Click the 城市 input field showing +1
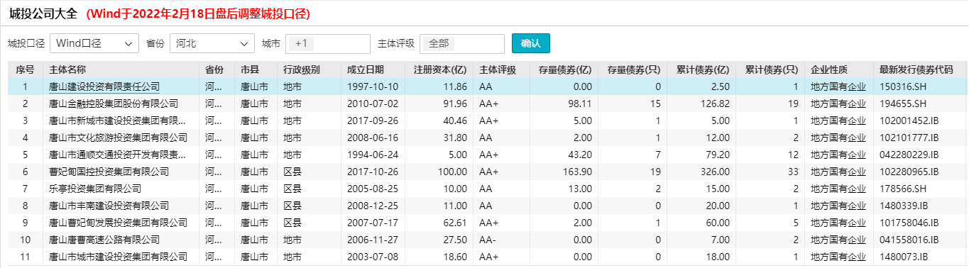 pos(328,43)
